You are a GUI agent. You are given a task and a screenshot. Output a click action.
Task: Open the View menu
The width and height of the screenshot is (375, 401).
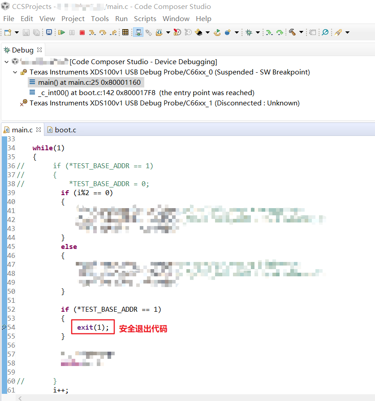pos(47,19)
